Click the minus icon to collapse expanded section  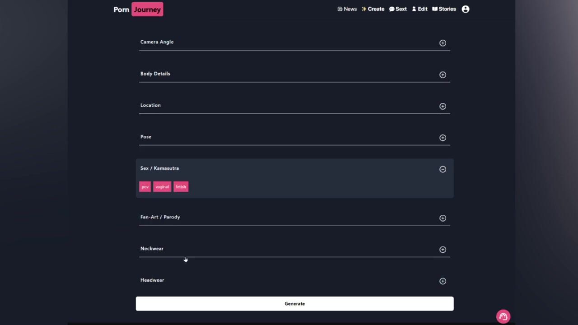point(443,169)
